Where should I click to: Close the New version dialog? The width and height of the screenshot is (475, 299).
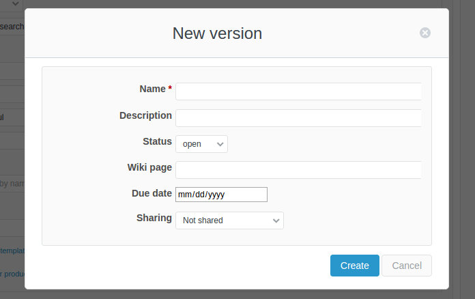[x=424, y=33]
